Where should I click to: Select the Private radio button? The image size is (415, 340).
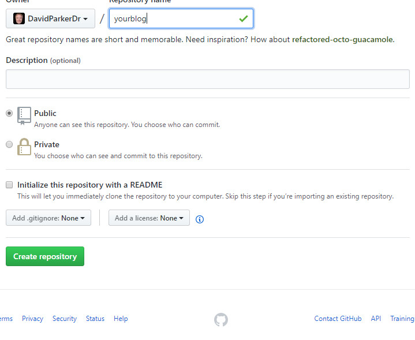coord(9,144)
